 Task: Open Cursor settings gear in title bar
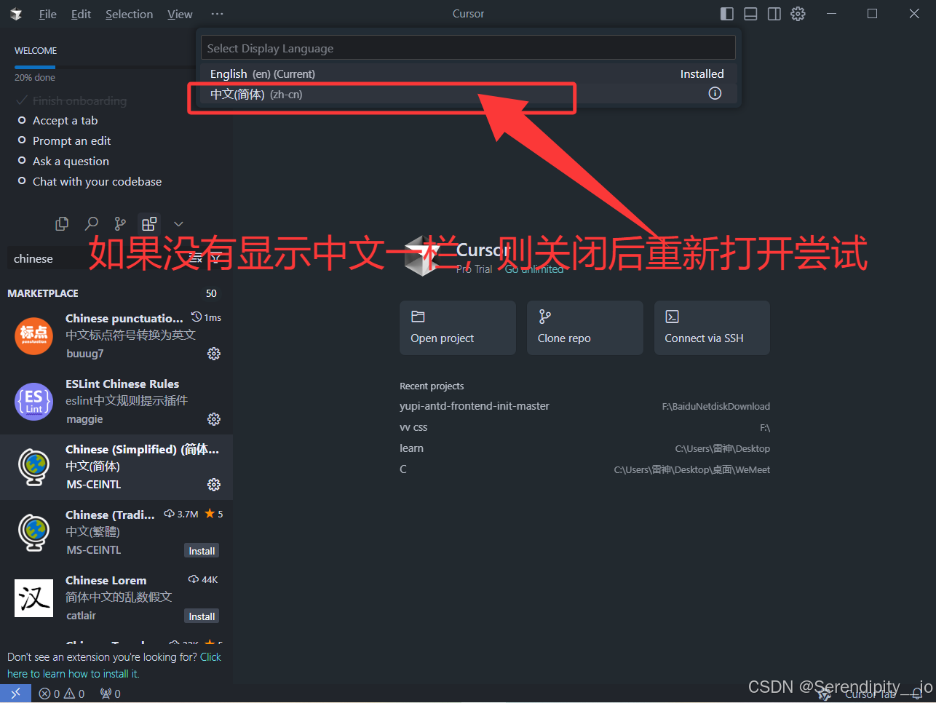click(x=798, y=14)
